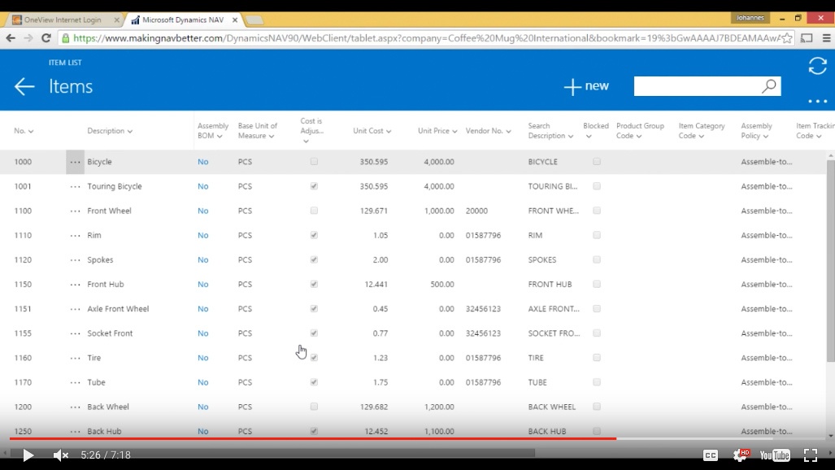835x470 pixels.
Task: Play the video
Action: click(28, 455)
